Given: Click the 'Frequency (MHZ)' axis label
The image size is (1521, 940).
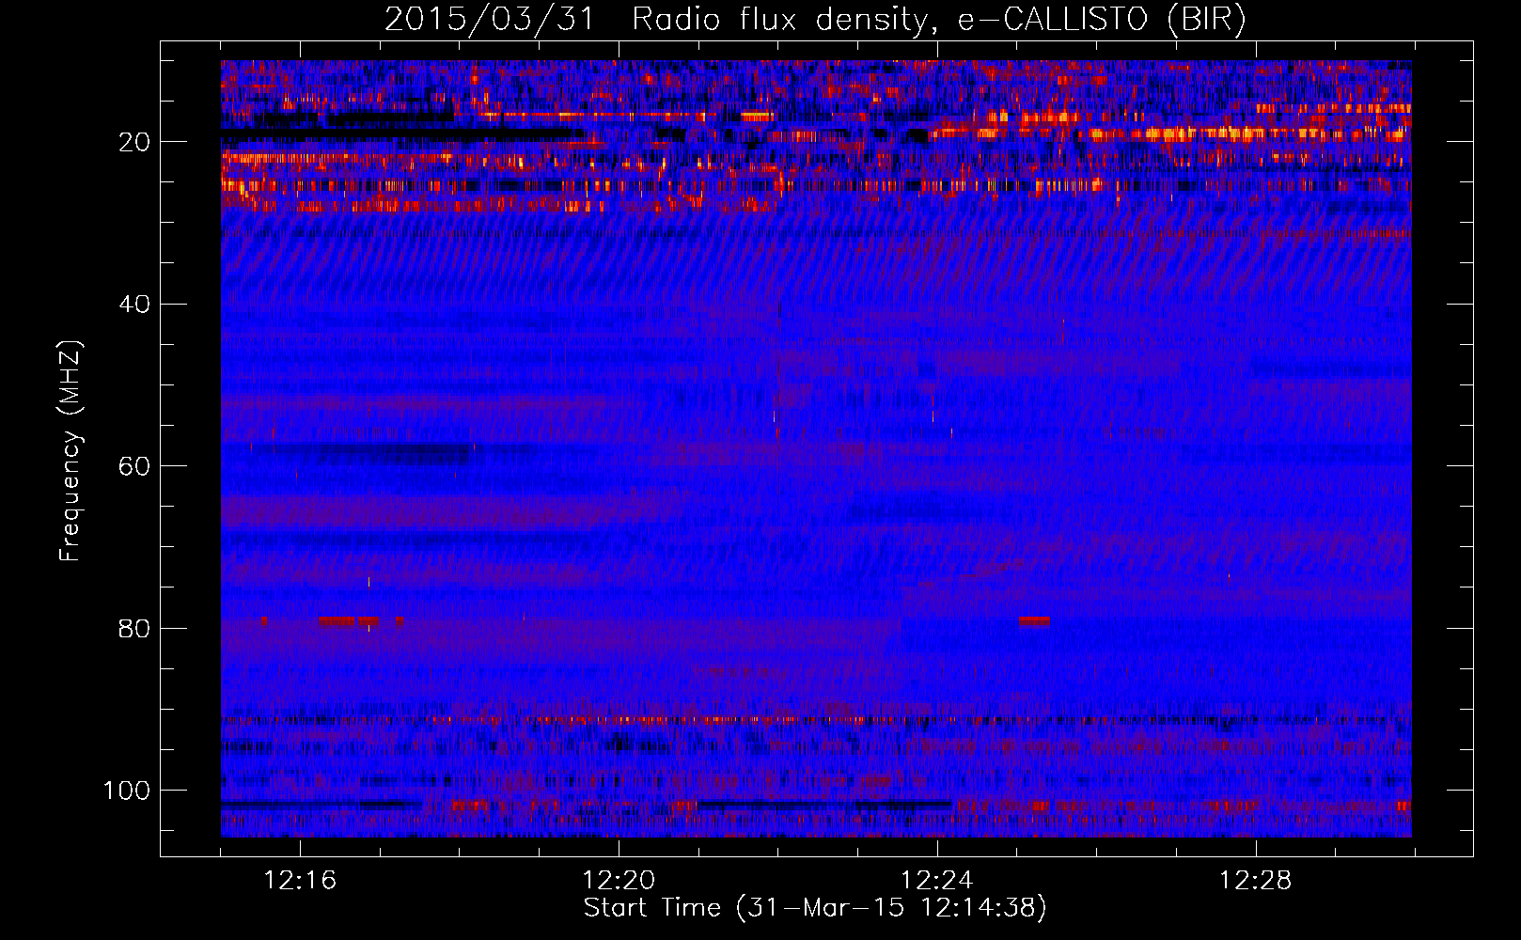Looking at the screenshot, I should [71, 451].
